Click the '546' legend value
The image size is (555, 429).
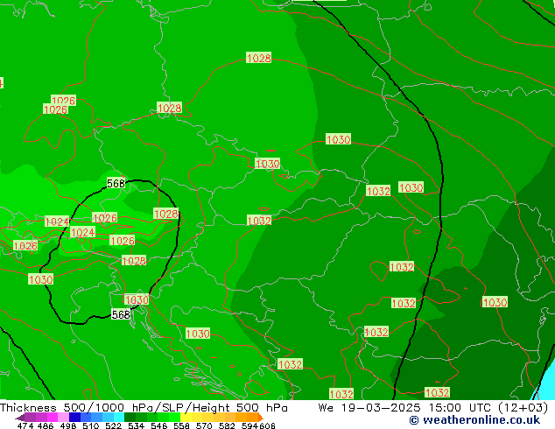point(158,425)
